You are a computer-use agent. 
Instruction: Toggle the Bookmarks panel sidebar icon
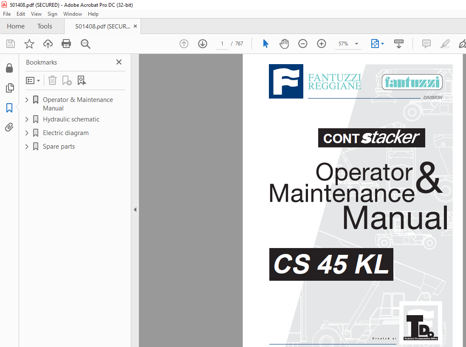pyautogui.click(x=9, y=108)
